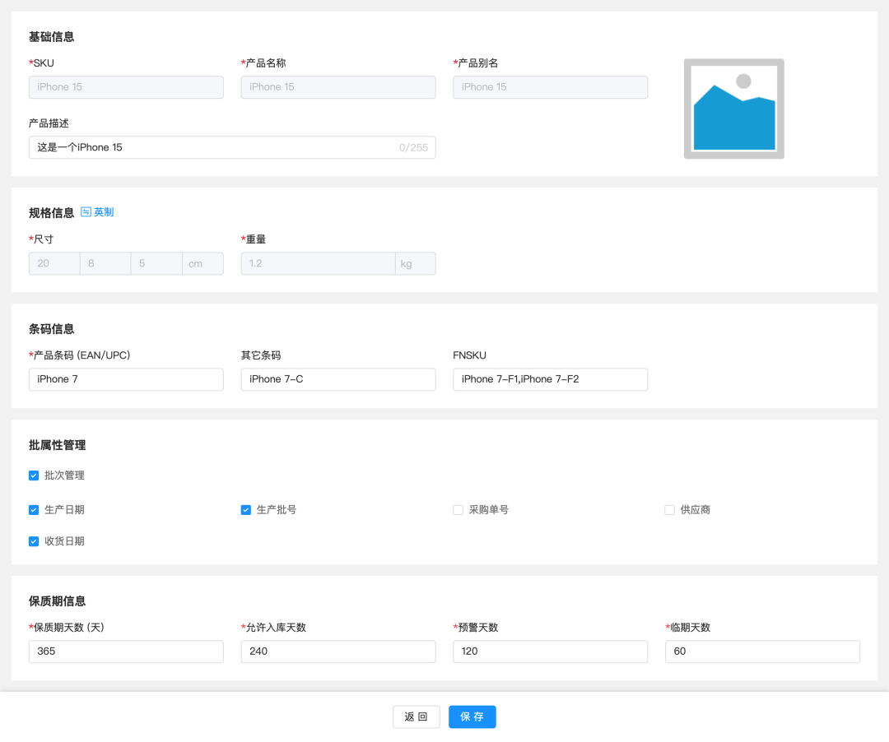Click the 临期天数 field showing 60
The height and width of the screenshot is (742, 889).
coord(762,652)
